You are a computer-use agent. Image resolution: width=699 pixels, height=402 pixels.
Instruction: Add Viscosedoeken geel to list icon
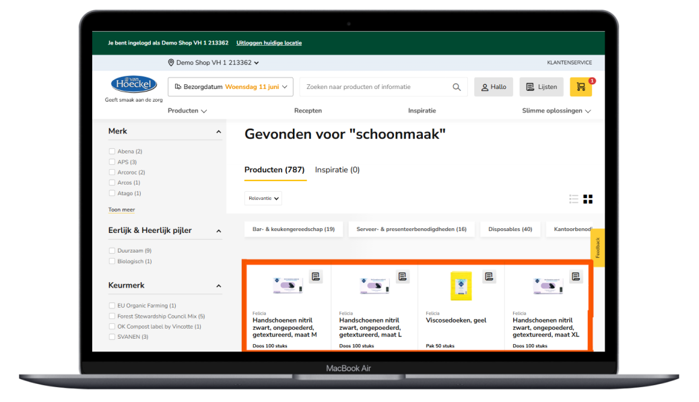point(489,276)
